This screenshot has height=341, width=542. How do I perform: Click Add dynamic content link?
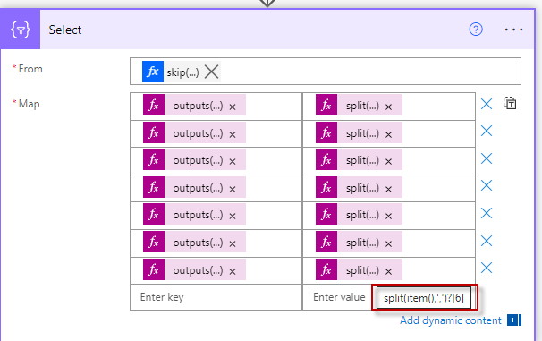451,320
